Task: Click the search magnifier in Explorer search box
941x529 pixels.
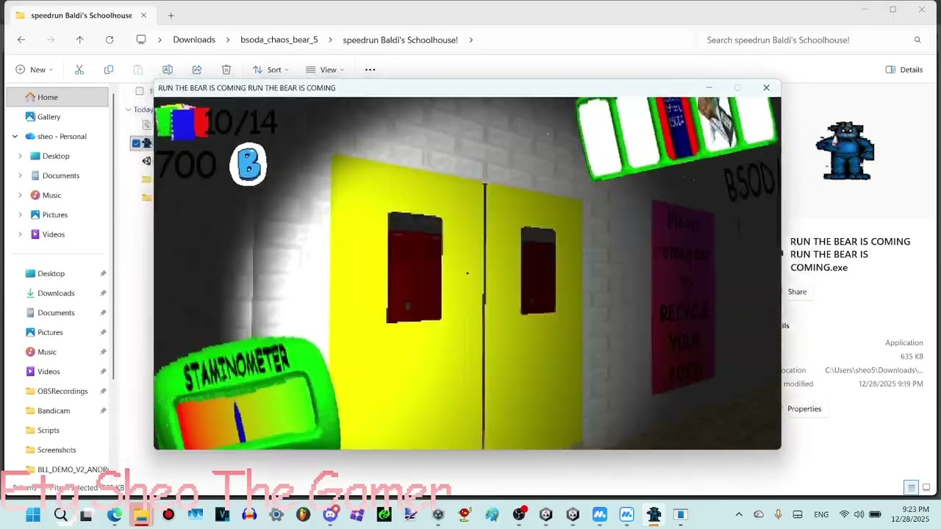Action: [x=917, y=40]
